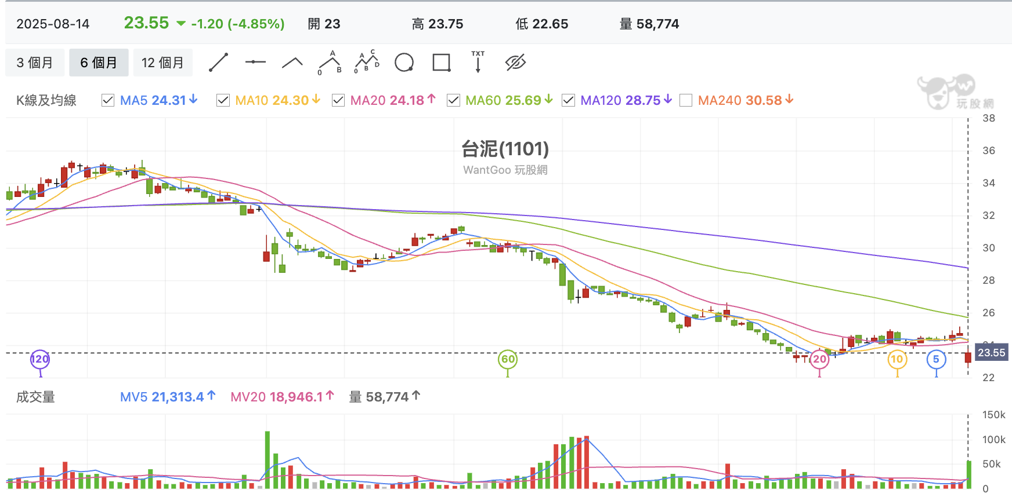Click the MA60 25.69 label
The width and height of the screenshot is (1012, 497).
[x=509, y=100]
